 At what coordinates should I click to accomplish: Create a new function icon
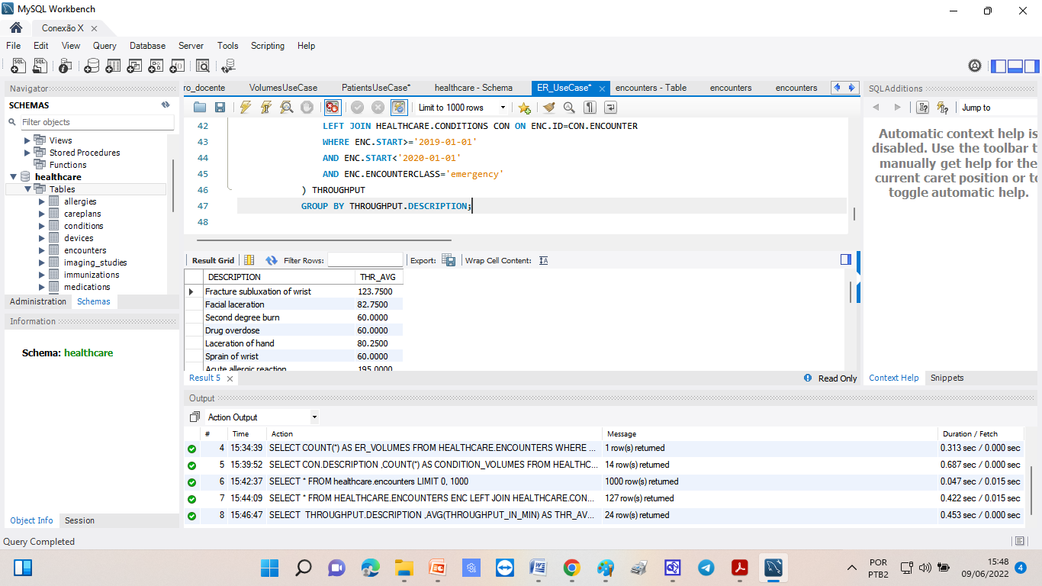177,66
